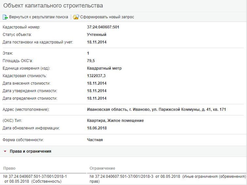
Task: Click the 'Частная' ownership form value
Action: point(95,140)
